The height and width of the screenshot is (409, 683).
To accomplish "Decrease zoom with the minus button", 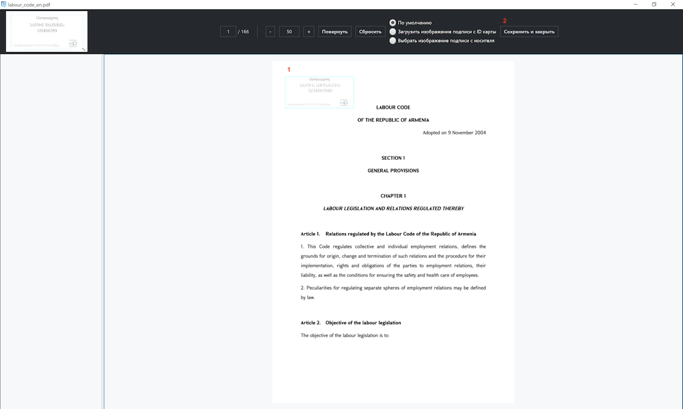I will point(270,32).
